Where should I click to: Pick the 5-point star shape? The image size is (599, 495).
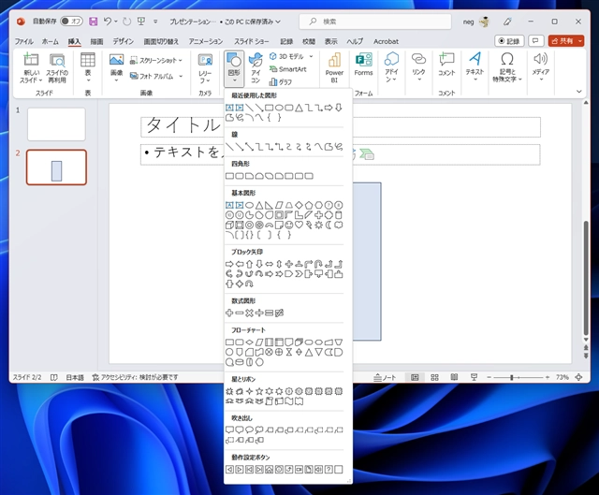259,391
